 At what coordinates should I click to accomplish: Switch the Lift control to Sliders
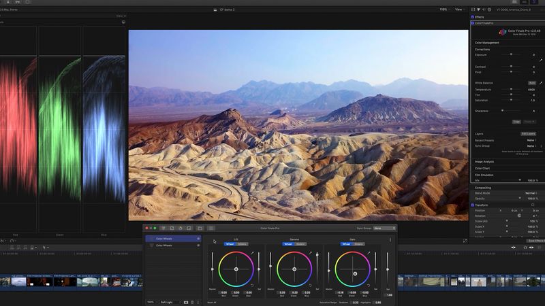(243, 243)
